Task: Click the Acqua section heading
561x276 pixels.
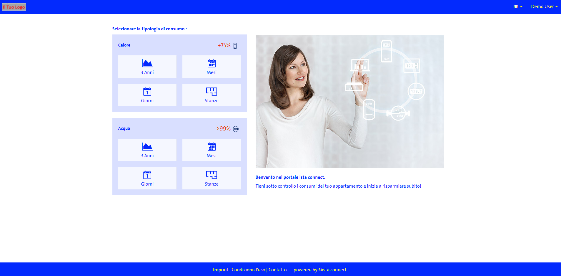Action: (124, 128)
